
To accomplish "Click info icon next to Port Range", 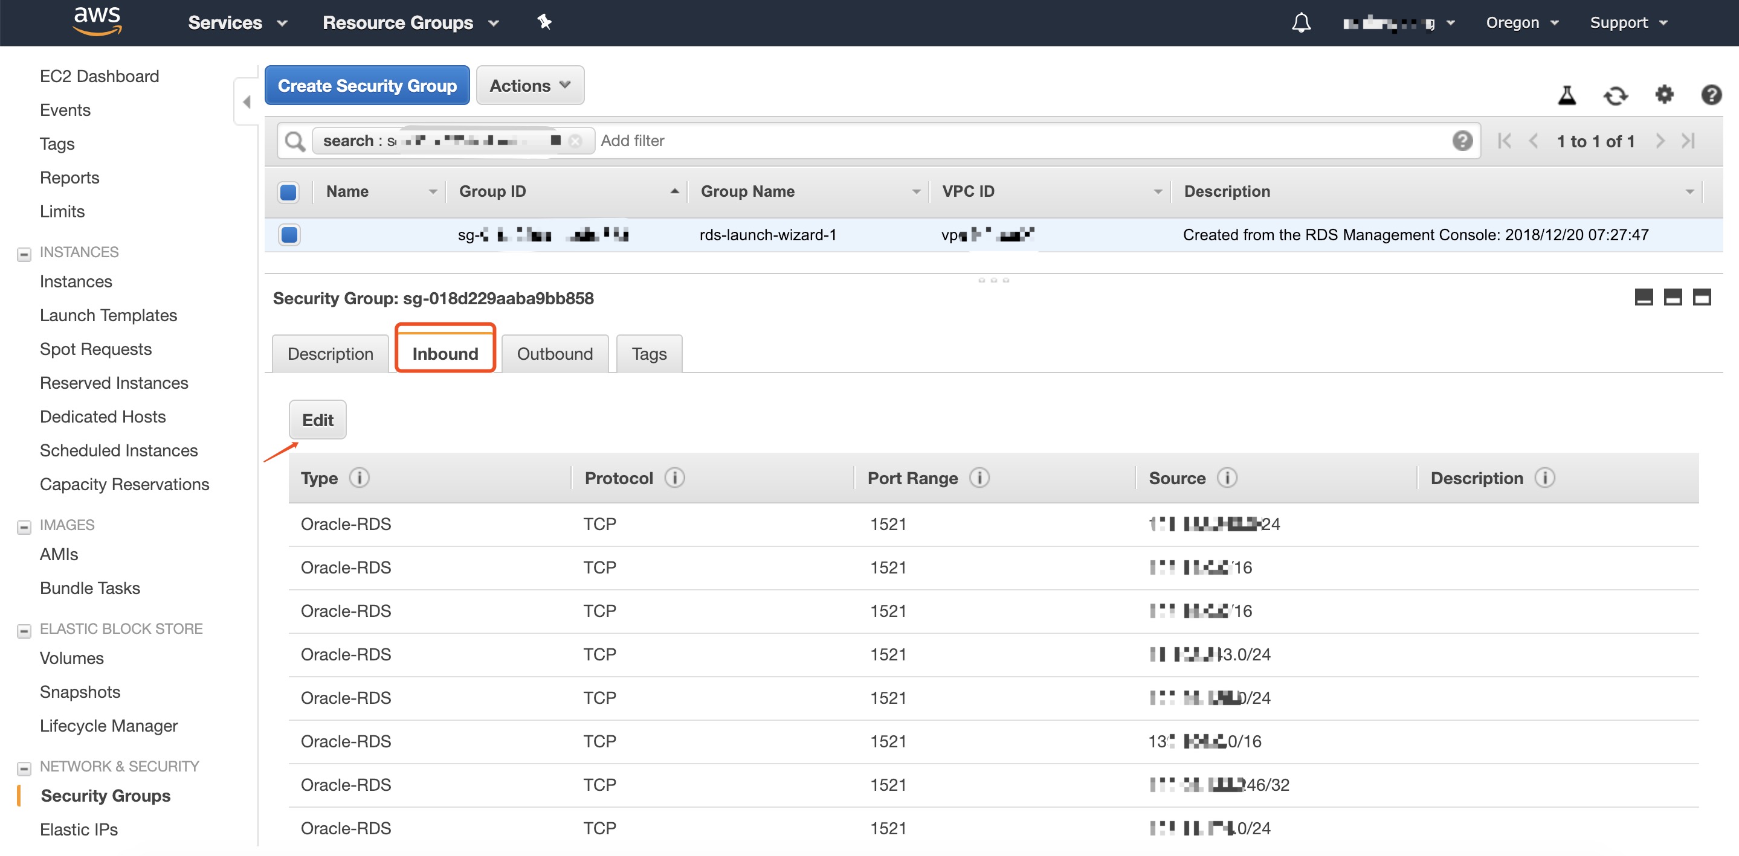I will coord(979,478).
